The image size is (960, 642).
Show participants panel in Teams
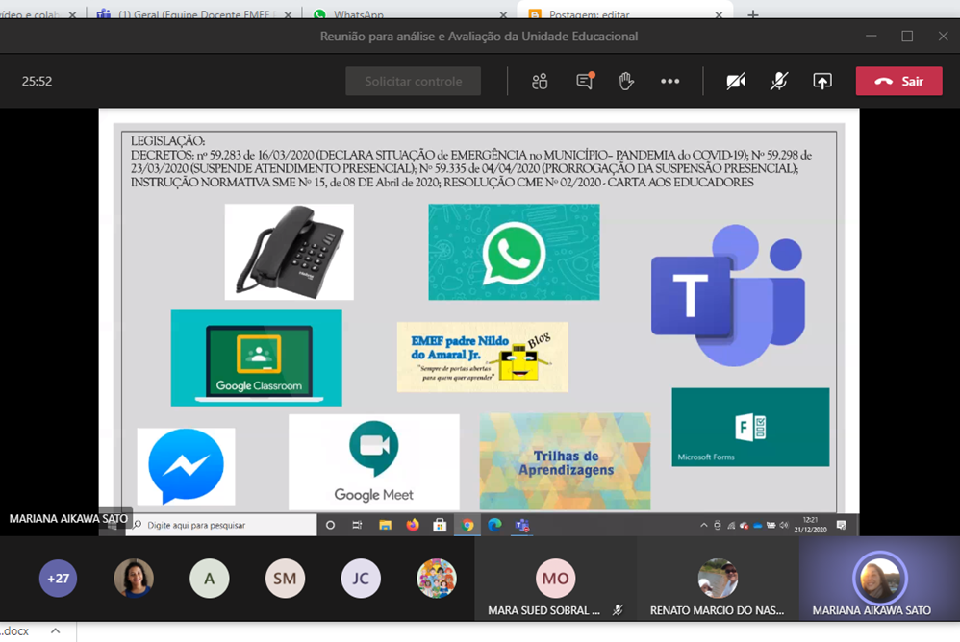(540, 82)
